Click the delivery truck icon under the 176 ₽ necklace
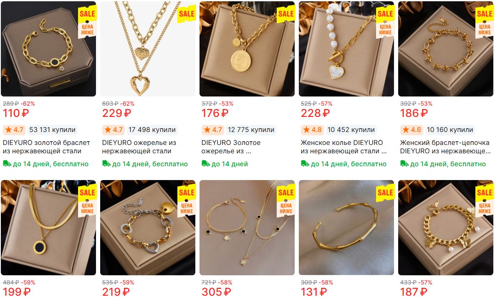The height and width of the screenshot is (297, 495). [205, 164]
